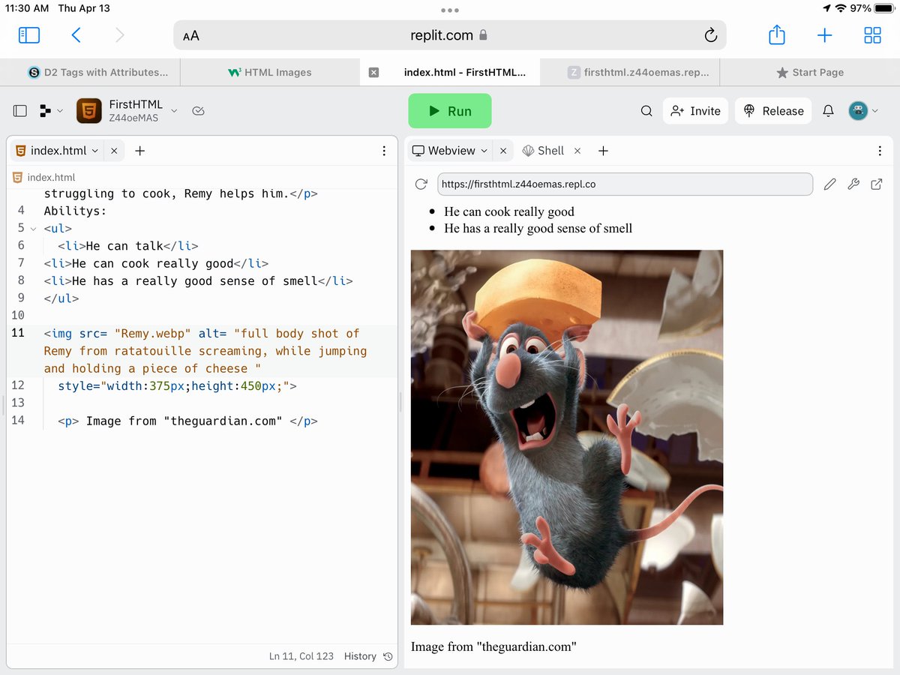Switch to the Shell tab
900x675 pixels.
click(x=542, y=151)
